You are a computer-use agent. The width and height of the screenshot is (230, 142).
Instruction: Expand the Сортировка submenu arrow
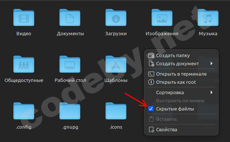point(211,92)
